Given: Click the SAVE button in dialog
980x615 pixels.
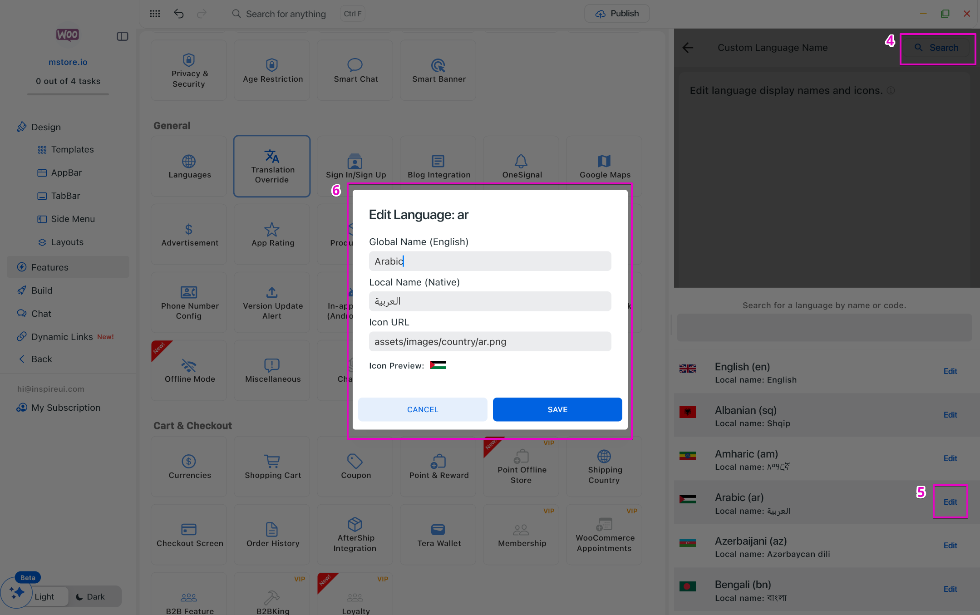Looking at the screenshot, I should [557, 409].
